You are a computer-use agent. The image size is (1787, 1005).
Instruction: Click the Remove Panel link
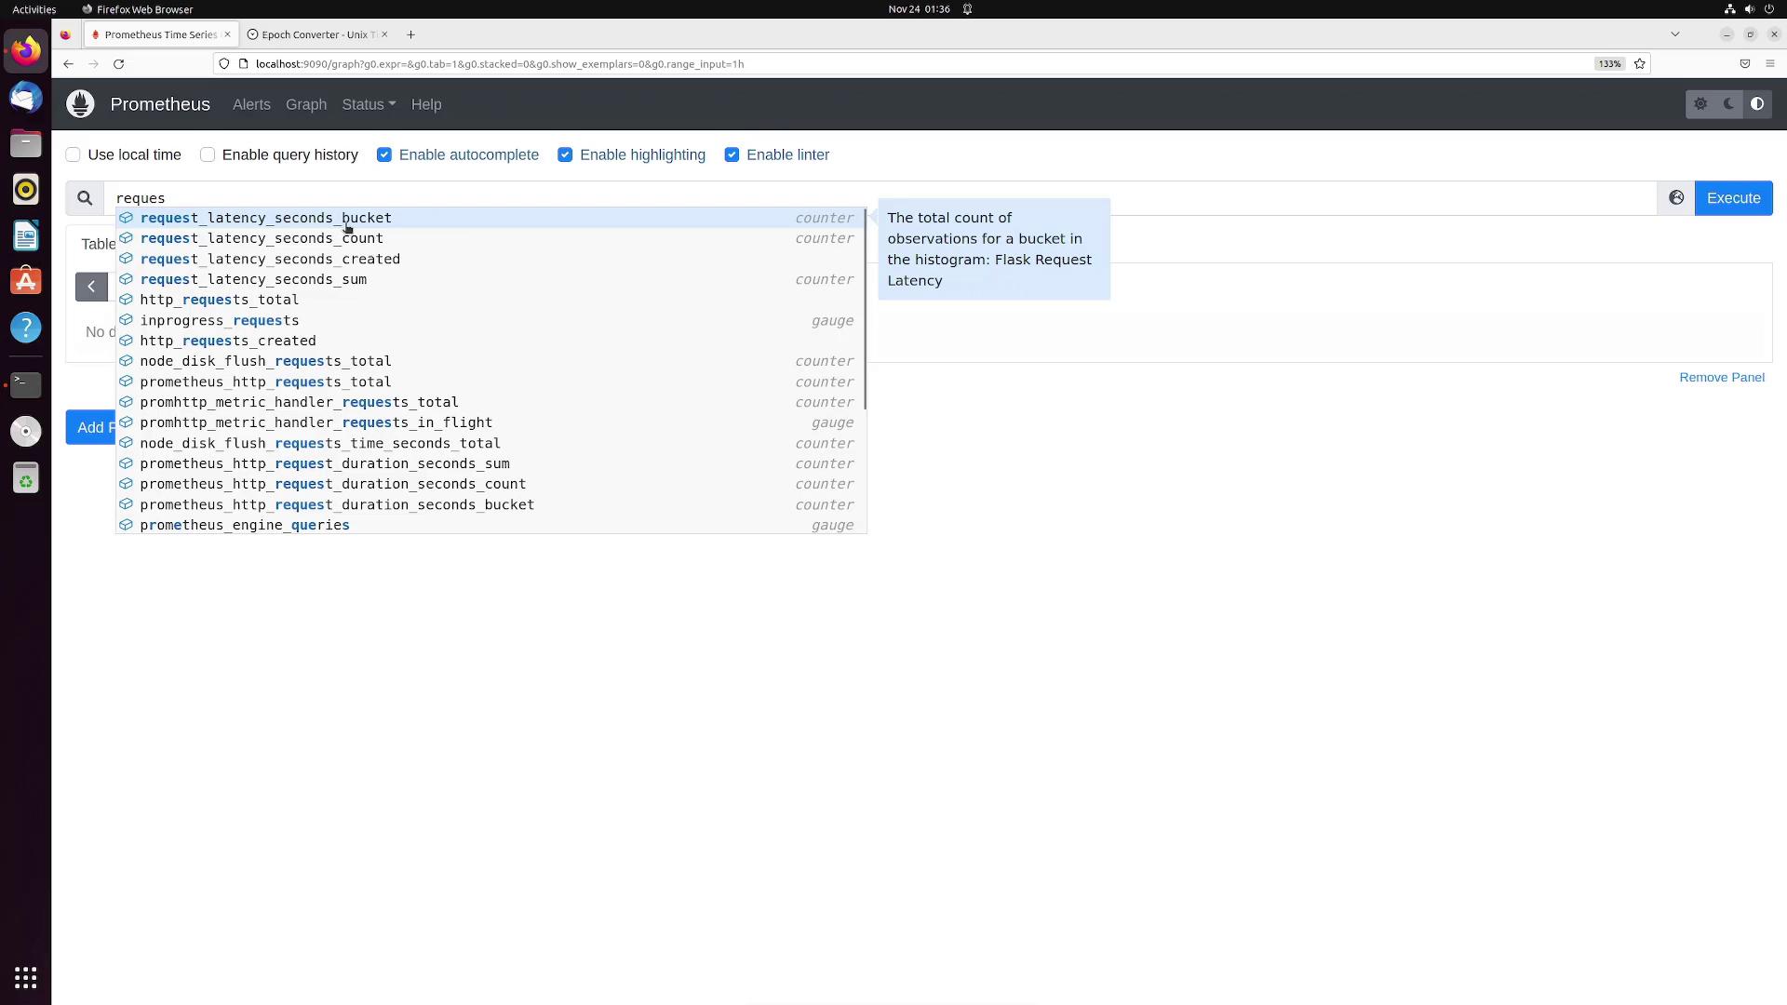1721,377
